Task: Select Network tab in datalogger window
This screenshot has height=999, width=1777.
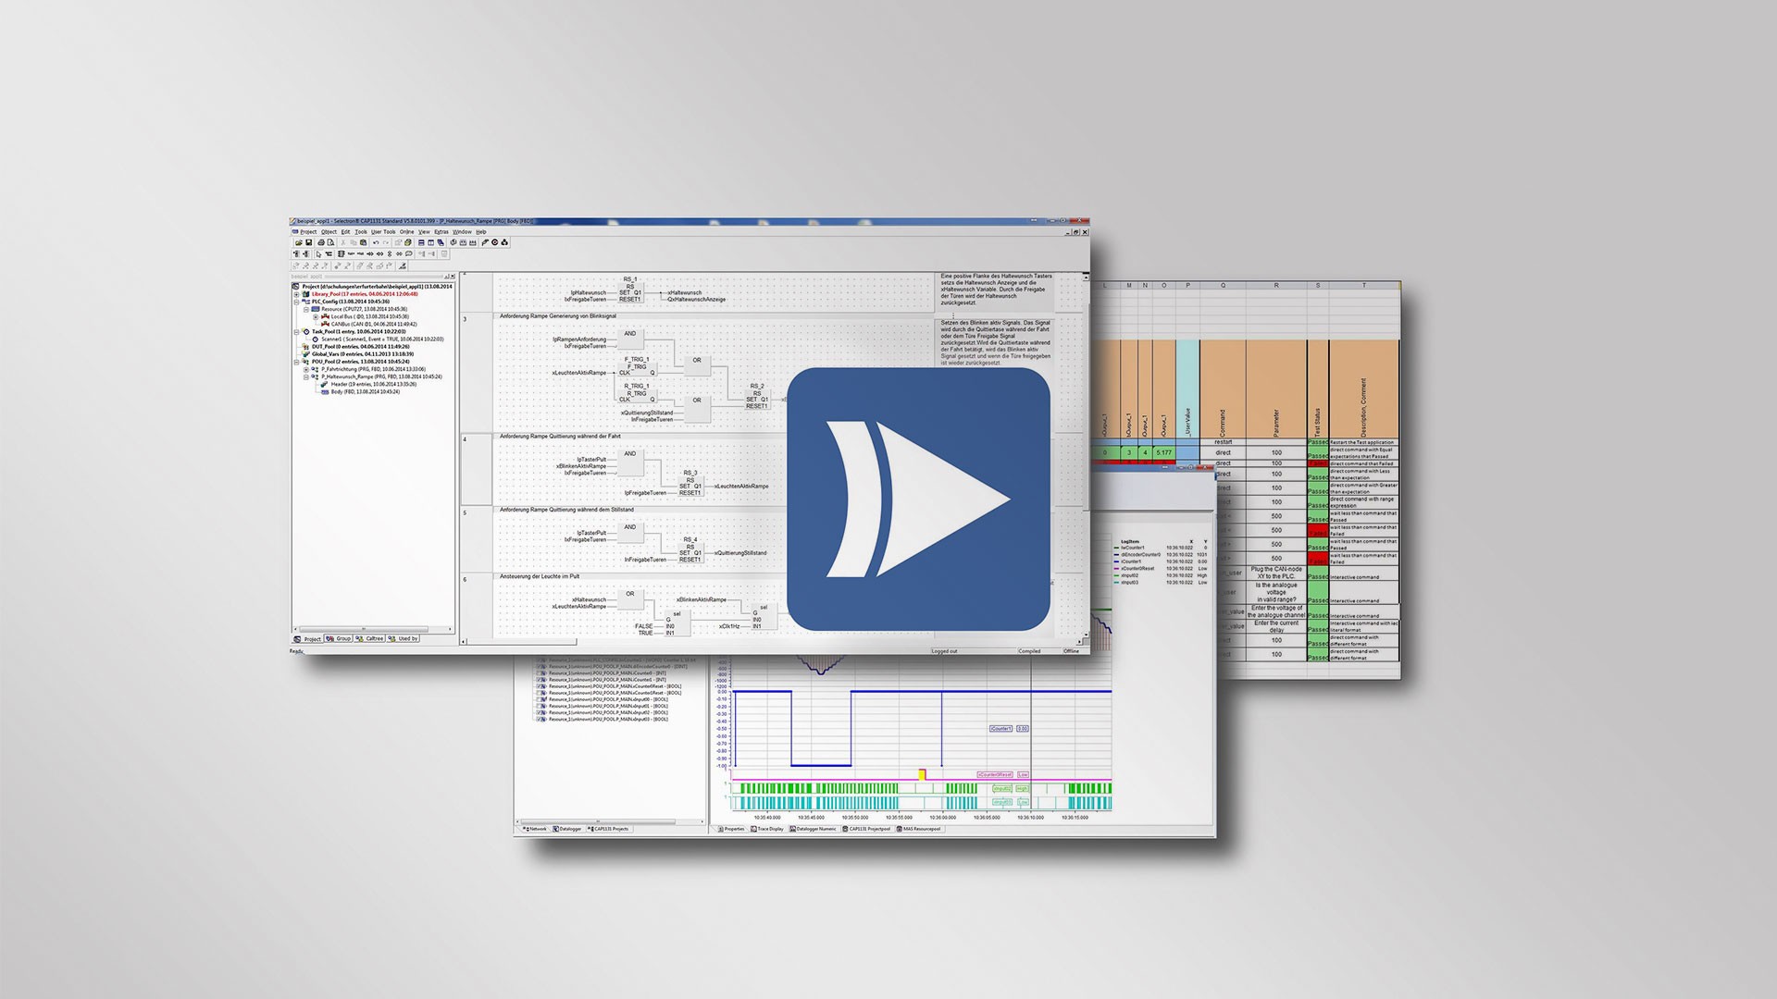Action: point(534,829)
